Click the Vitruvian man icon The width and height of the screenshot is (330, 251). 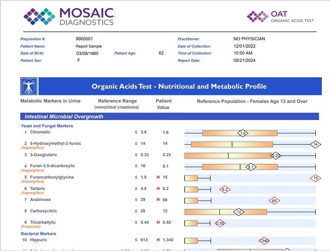tap(29, 86)
